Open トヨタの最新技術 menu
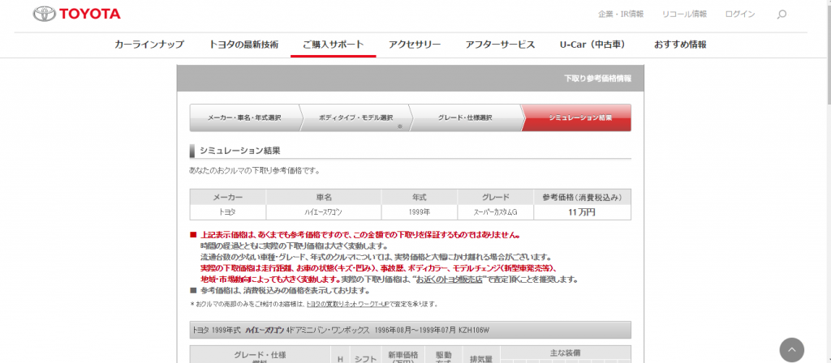Image resolution: width=831 pixels, height=363 pixels. (243, 45)
